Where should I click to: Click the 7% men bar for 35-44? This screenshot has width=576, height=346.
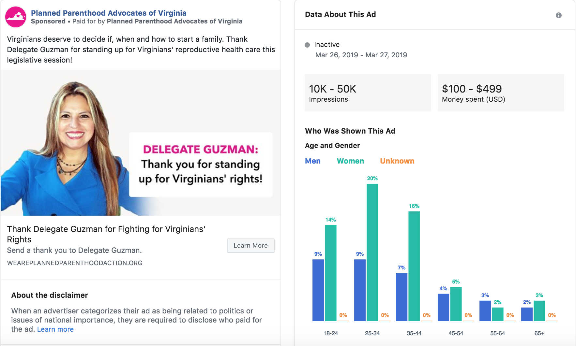pyautogui.click(x=402, y=297)
